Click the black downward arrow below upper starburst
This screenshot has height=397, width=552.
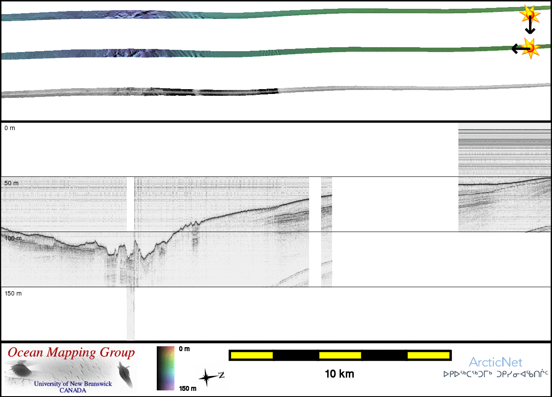coord(530,27)
